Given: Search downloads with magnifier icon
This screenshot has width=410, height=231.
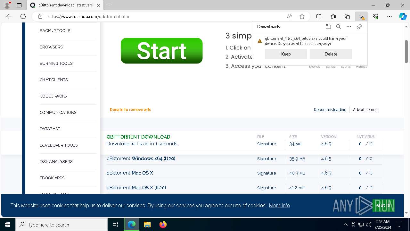Looking at the screenshot, I should point(338,27).
